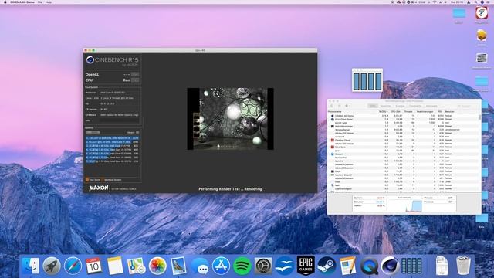Image resolution: width=494 pixels, height=278 pixels.
Task: Launch Steam from the Dock
Action: click(327, 266)
